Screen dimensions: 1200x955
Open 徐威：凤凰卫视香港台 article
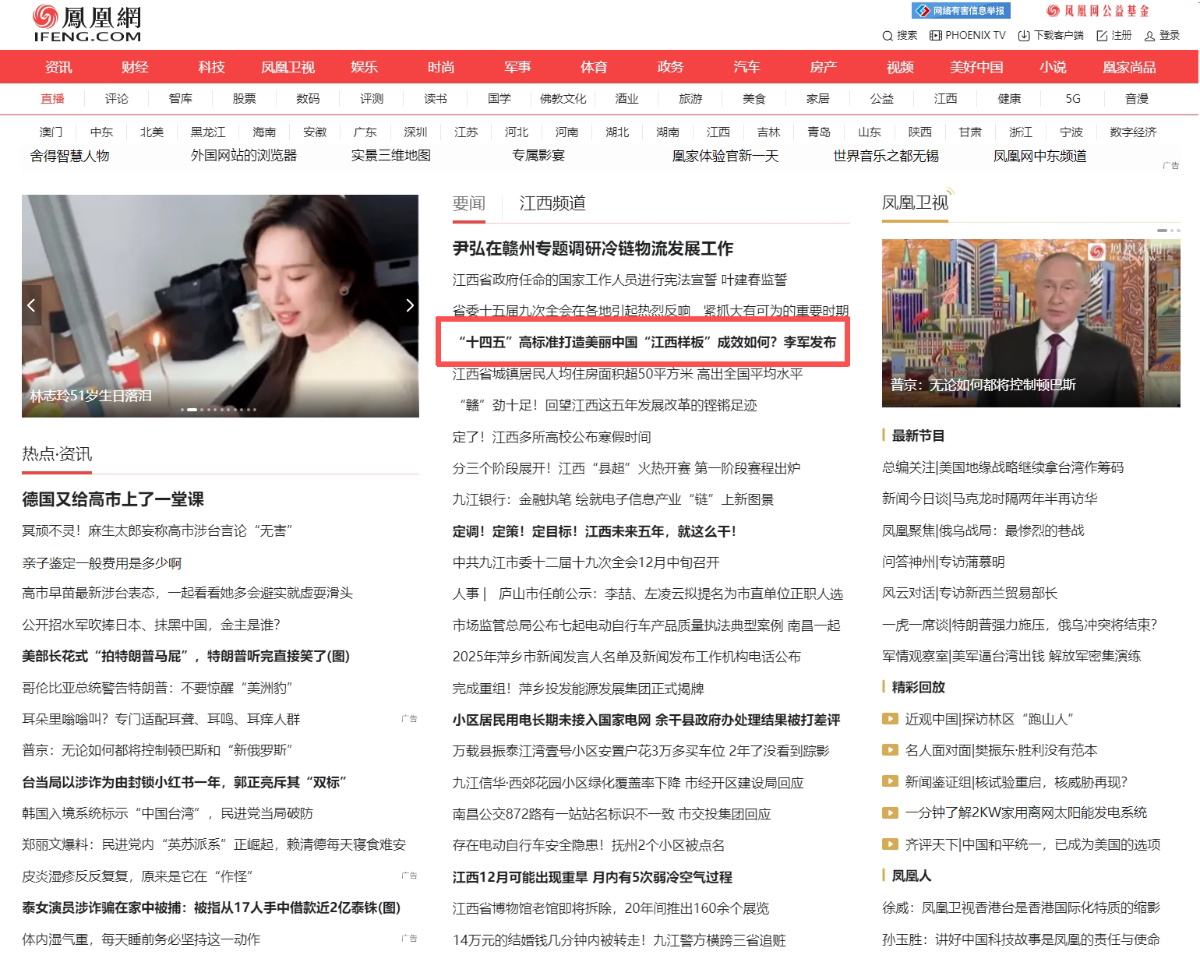[1021, 907]
